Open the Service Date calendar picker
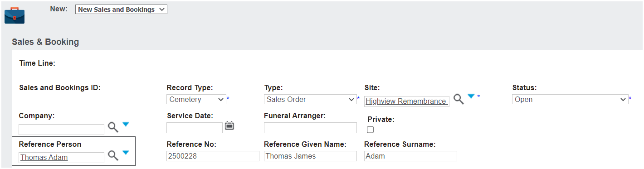The height and width of the screenshot is (169, 644). [229, 126]
